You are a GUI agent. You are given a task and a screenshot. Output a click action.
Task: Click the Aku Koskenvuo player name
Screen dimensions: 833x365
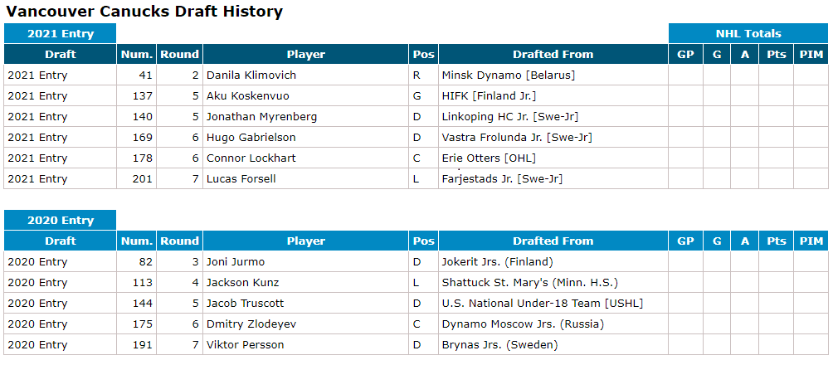click(248, 96)
